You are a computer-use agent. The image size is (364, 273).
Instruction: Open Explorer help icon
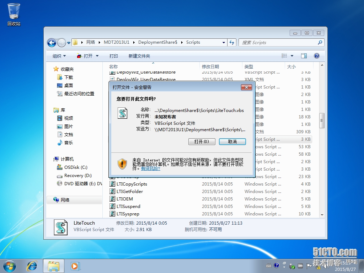coord(317,56)
